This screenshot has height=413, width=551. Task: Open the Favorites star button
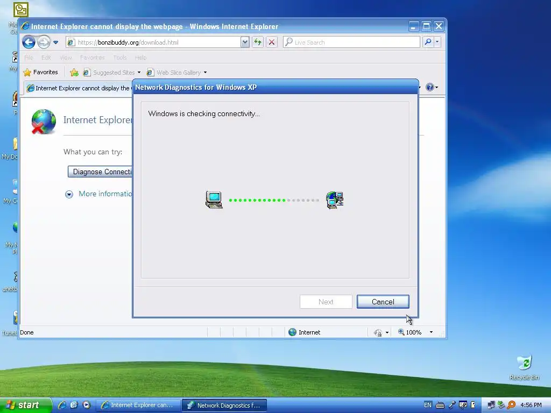tap(40, 73)
